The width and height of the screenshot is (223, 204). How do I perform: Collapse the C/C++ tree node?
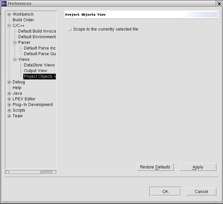point(9,26)
